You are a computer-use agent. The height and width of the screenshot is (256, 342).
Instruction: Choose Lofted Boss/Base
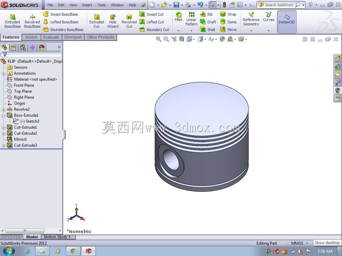(61, 22)
